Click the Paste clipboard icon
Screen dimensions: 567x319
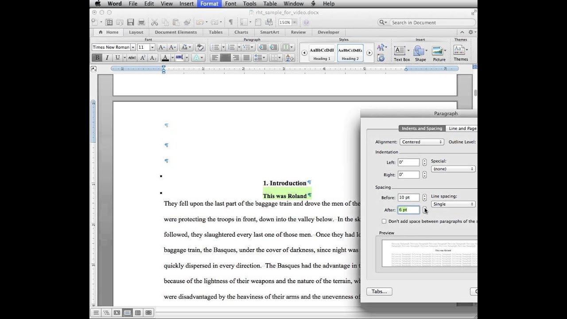click(x=176, y=22)
